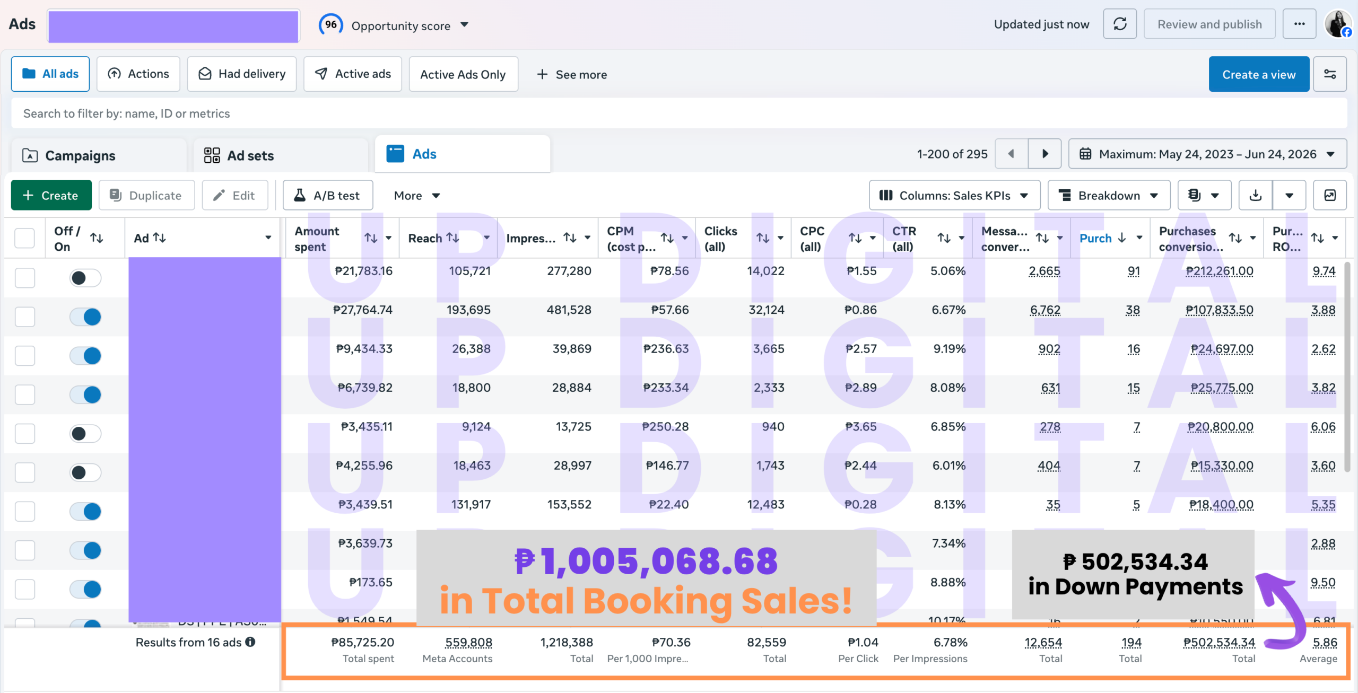Click Review and publish button

[1209, 24]
